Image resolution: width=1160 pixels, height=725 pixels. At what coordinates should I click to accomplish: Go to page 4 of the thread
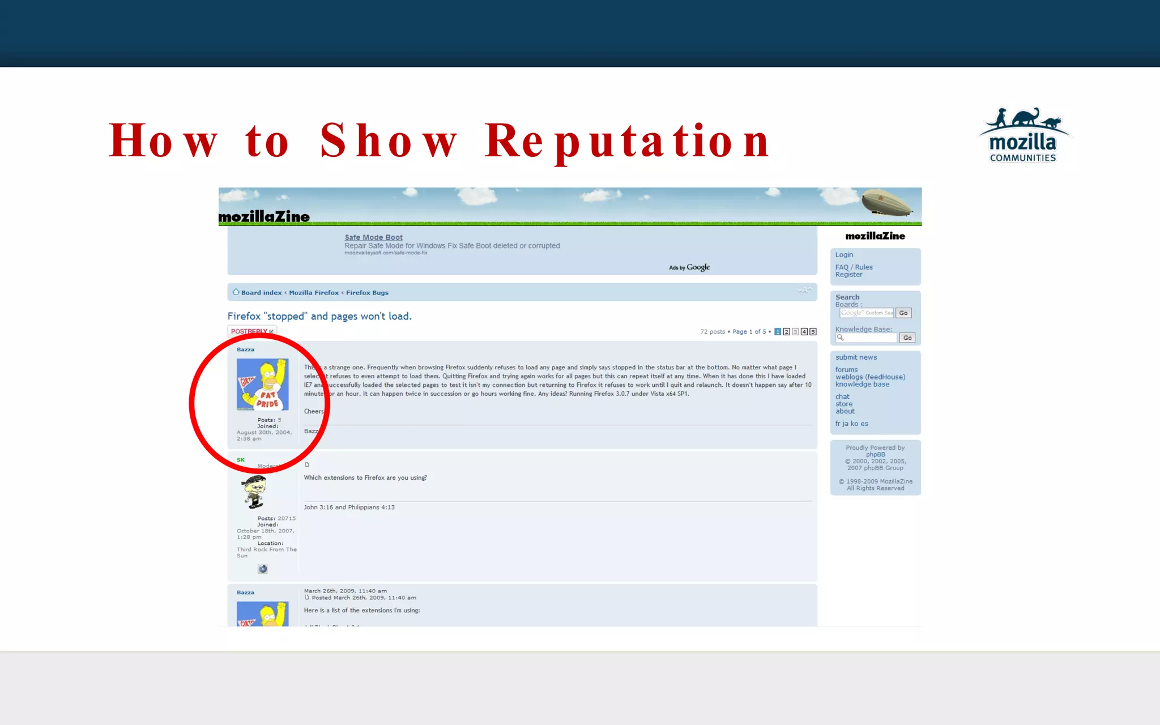click(804, 332)
